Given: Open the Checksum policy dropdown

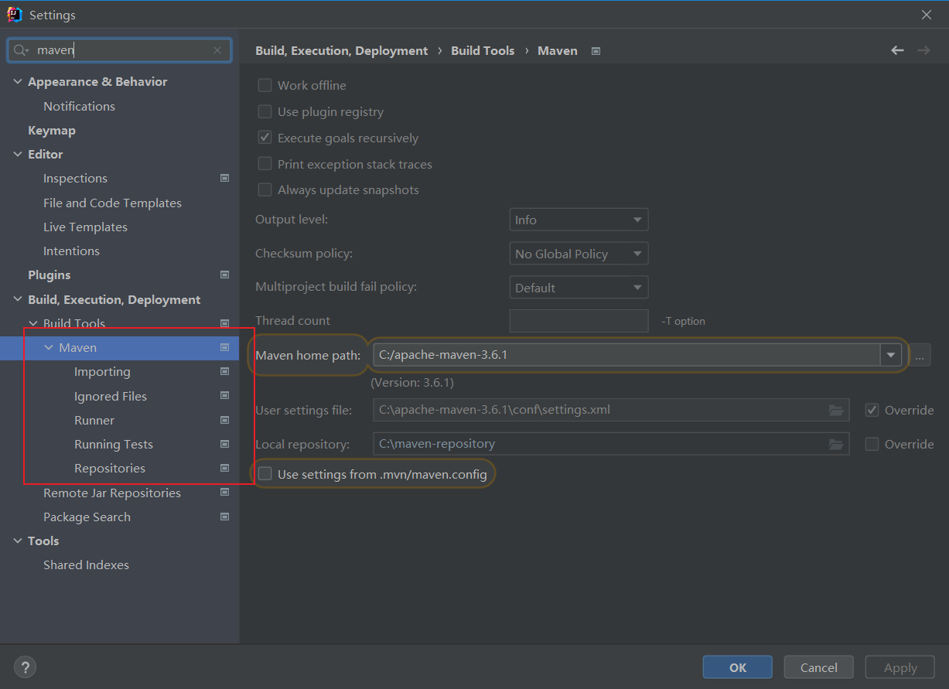Looking at the screenshot, I should tap(579, 254).
